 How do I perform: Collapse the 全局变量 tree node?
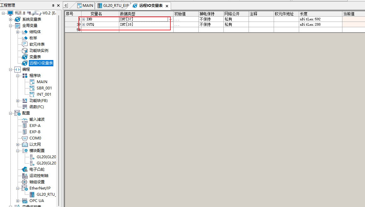(x=11, y=26)
